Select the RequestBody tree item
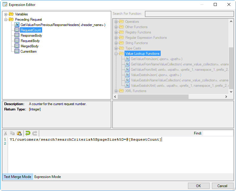Screen dimensions: 236x191 30,41
